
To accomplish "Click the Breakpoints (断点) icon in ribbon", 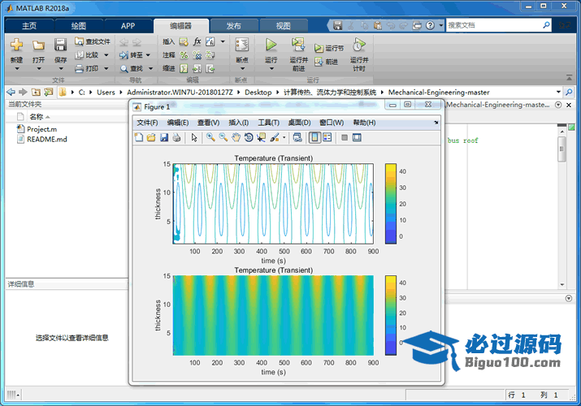I will [x=241, y=45].
